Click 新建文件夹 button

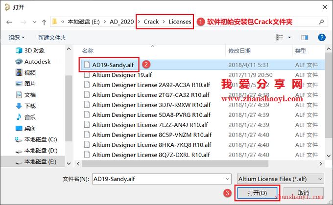52,38
